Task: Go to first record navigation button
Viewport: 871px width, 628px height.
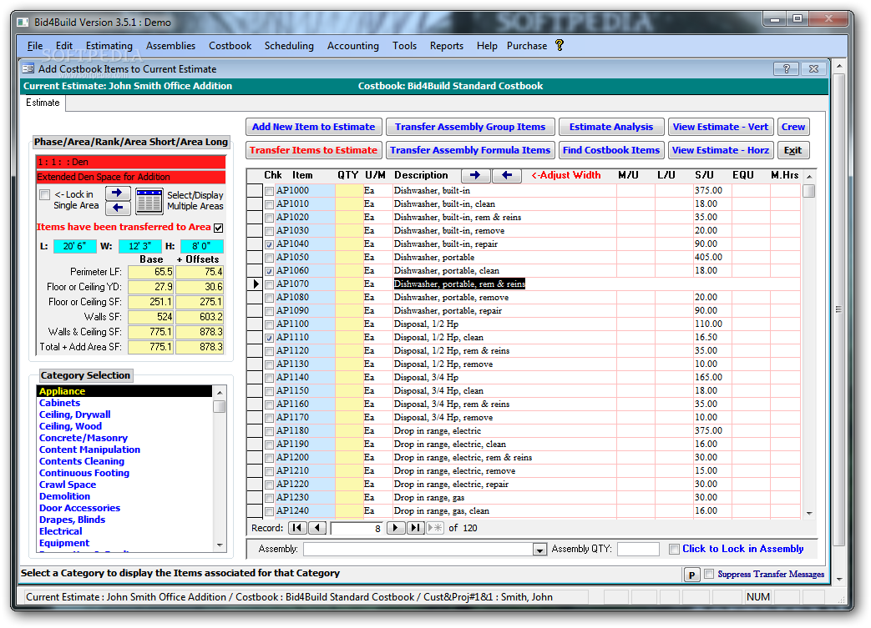Action: pyautogui.click(x=298, y=528)
